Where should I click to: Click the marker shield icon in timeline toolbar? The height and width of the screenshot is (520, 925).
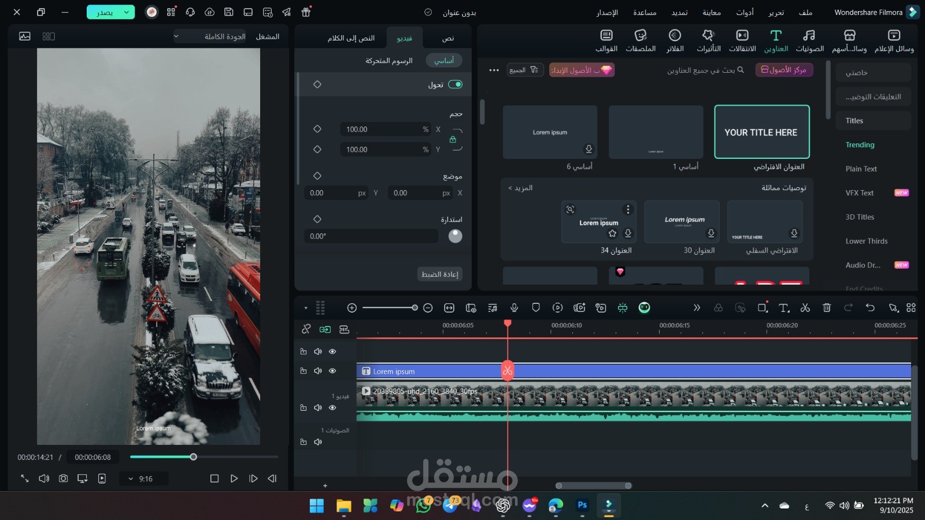coord(536,308)
